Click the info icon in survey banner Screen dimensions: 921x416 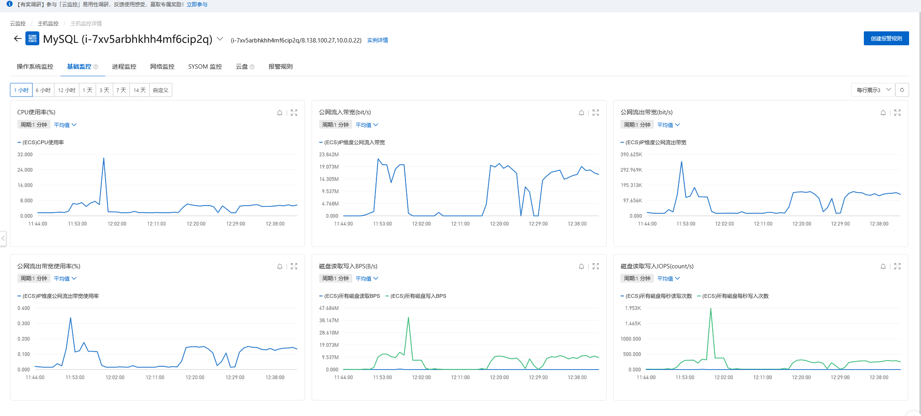tap(10, 4)
